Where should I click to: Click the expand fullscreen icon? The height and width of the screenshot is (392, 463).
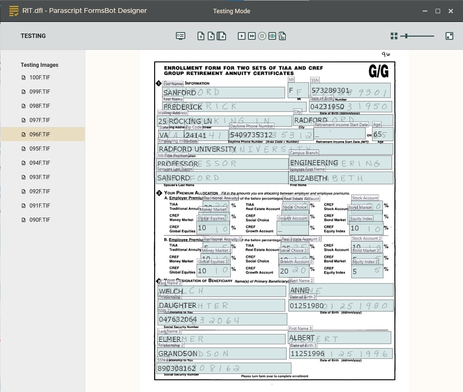449,36
